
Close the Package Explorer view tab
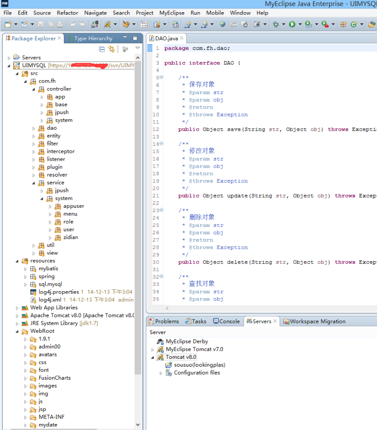[59, 38]
